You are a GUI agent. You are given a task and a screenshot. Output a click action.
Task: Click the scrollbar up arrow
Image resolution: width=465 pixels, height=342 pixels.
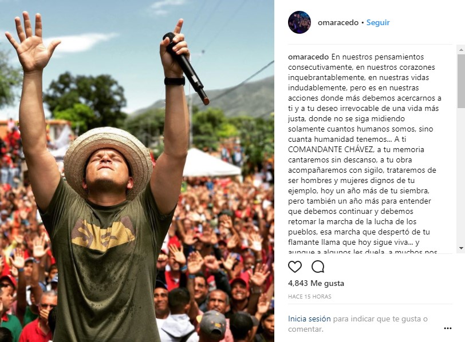[x=461, y=49]
